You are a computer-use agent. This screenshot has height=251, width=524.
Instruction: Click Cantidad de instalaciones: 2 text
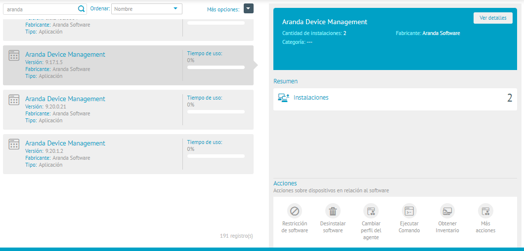coord(314,34)
